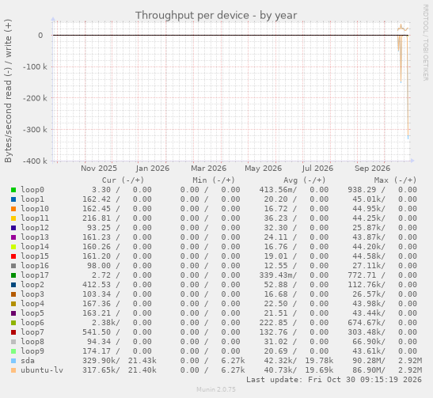Select the 'loop16' device label
The image size is (433, 398).
35,266
